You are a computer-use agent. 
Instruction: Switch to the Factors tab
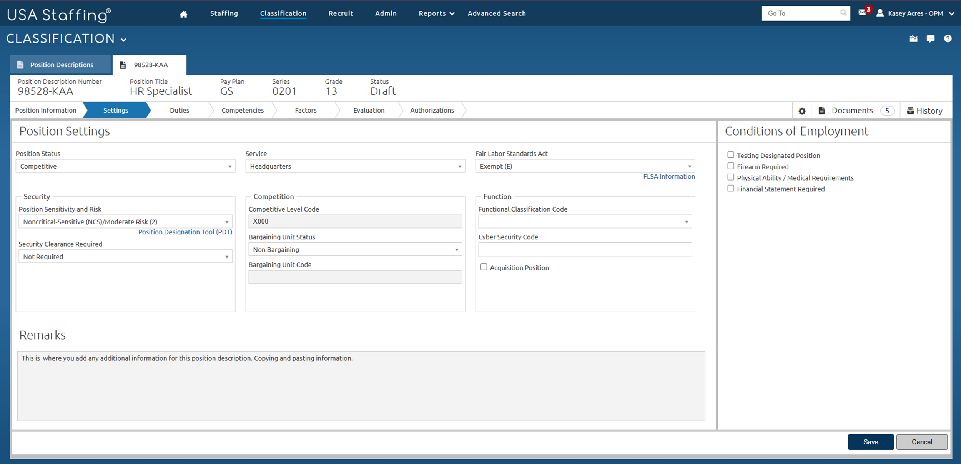[x=306, y=110]
